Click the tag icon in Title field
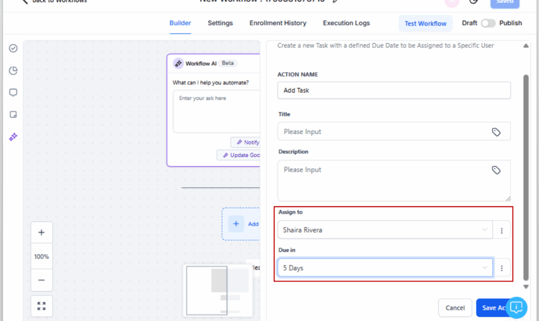Viewport: 539px width, 321px height. point(496,132)
